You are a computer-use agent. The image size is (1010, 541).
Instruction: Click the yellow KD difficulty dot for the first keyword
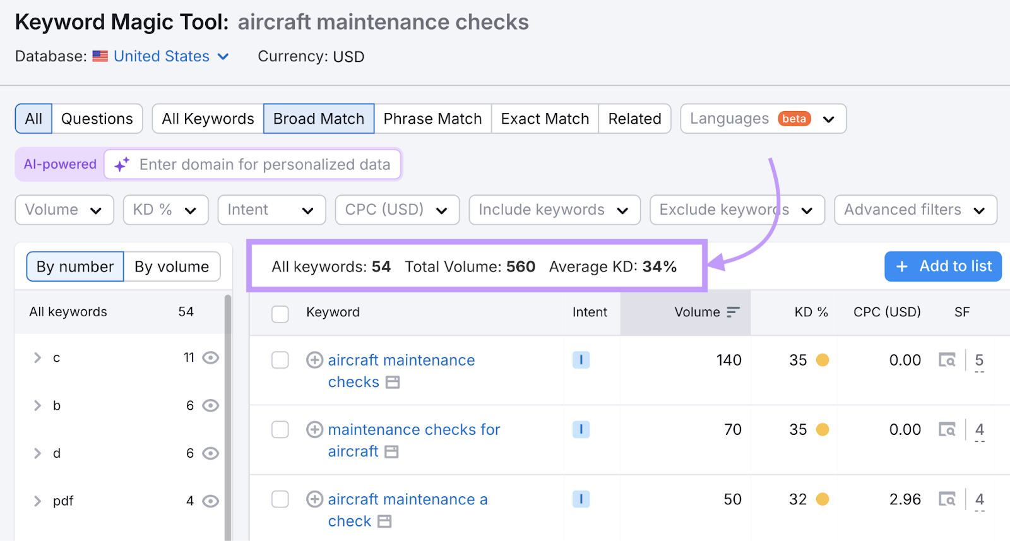(823, 360)
